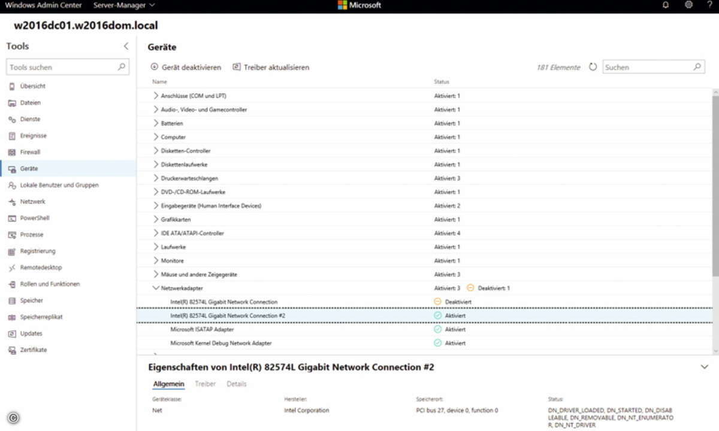The image size is (719, 431).
Task: Open the settings gear in the header
Action: (x=688, y=5)
